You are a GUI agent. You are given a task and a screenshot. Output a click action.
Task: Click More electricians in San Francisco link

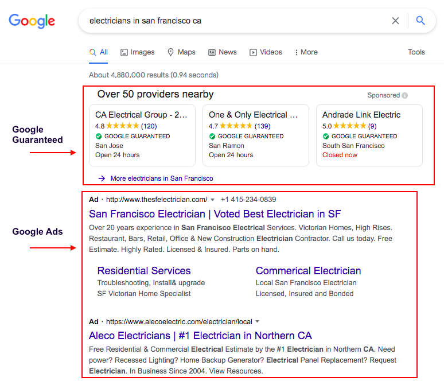(162, 178)
